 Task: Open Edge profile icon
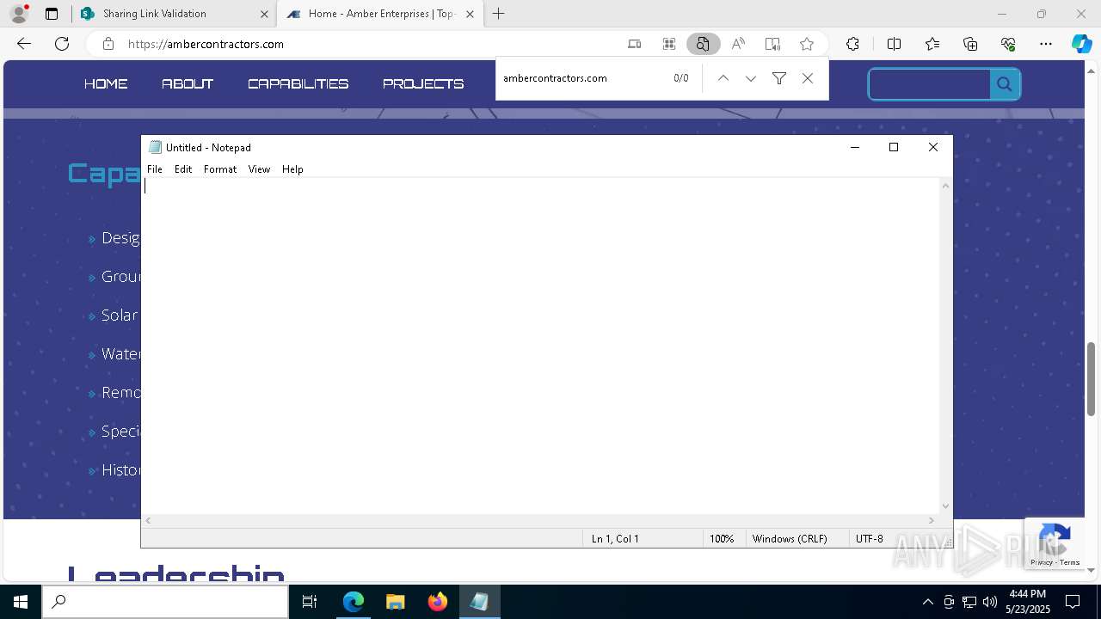(19, 14)
